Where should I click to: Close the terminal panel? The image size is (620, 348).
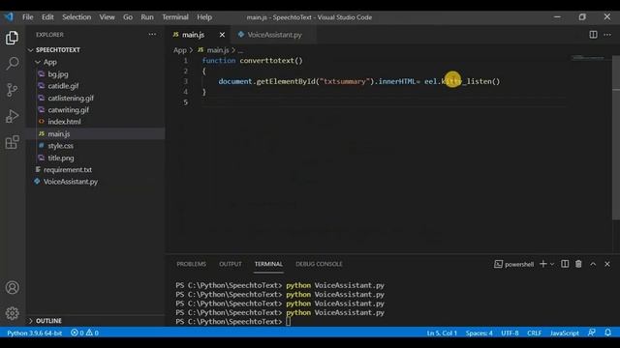tap(607, 264)
